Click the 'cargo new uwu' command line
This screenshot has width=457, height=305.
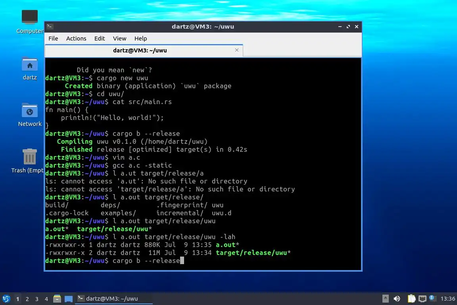[x=97, y=78]
